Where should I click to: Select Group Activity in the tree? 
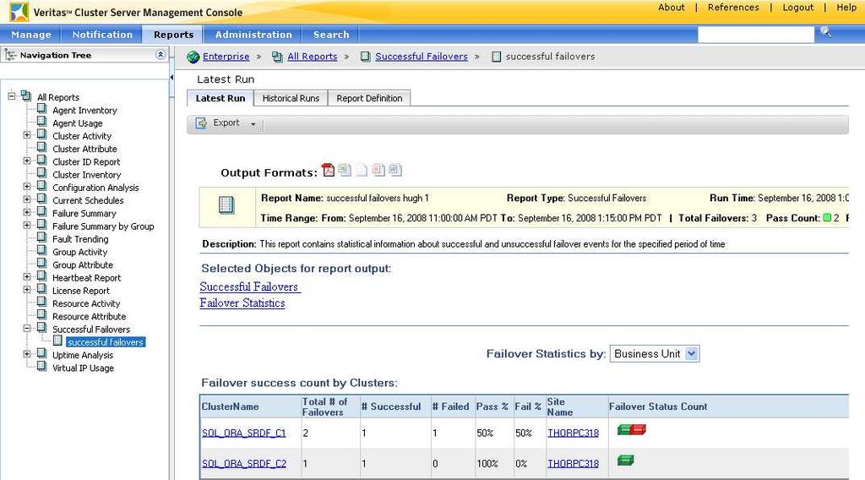(79, 252)
